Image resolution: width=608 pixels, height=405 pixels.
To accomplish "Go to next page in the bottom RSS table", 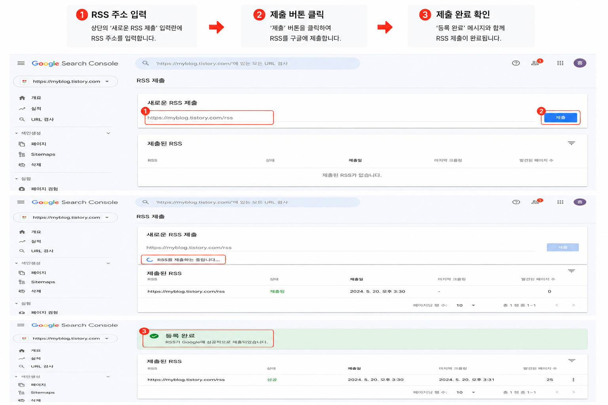I will pos(574,392).
